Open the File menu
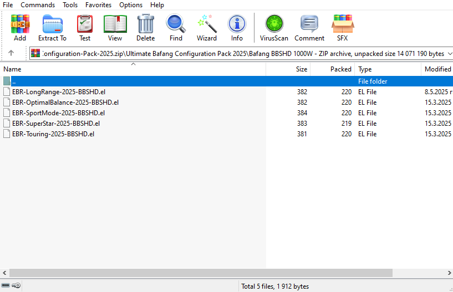 [x=8, y=5]
